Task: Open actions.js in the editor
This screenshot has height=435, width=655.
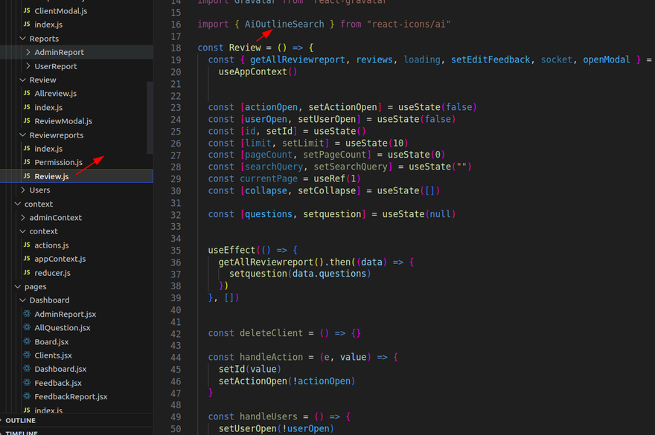Action: (x=51, y=245)
